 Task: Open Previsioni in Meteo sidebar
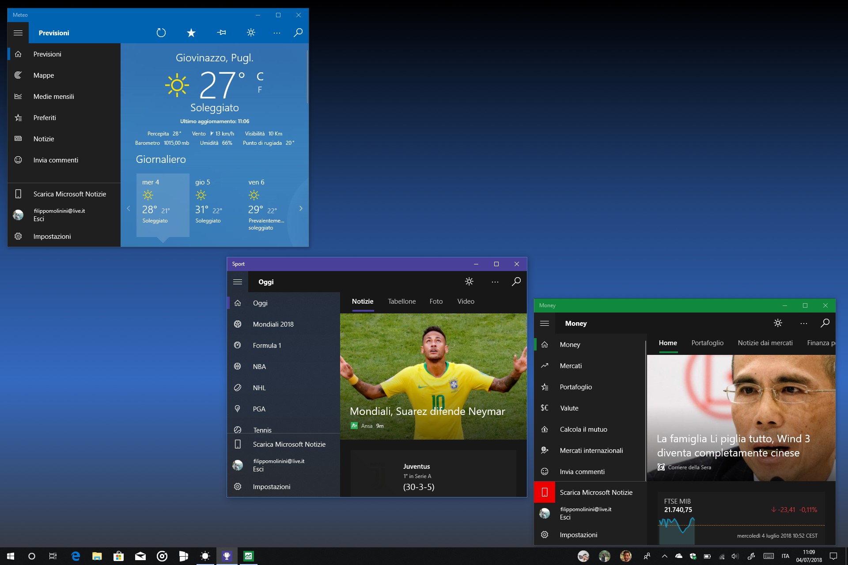[x=64, y=54]
